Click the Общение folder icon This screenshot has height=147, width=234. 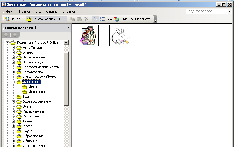19,141
